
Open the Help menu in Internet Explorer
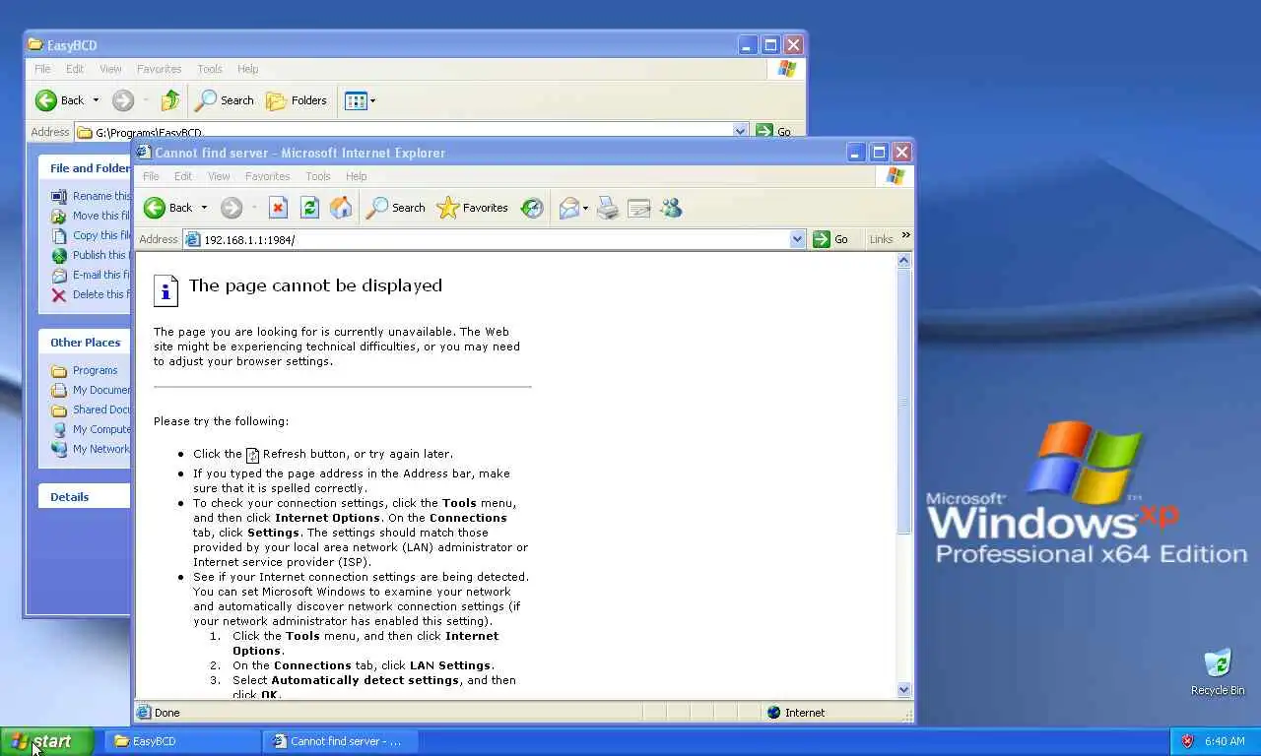(x=356, y=176)
